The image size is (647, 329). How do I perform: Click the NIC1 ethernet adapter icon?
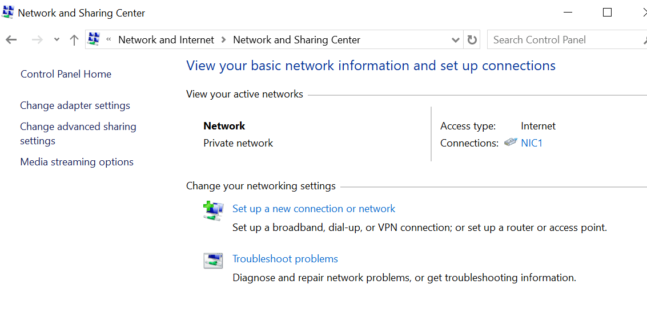[511, 143]
